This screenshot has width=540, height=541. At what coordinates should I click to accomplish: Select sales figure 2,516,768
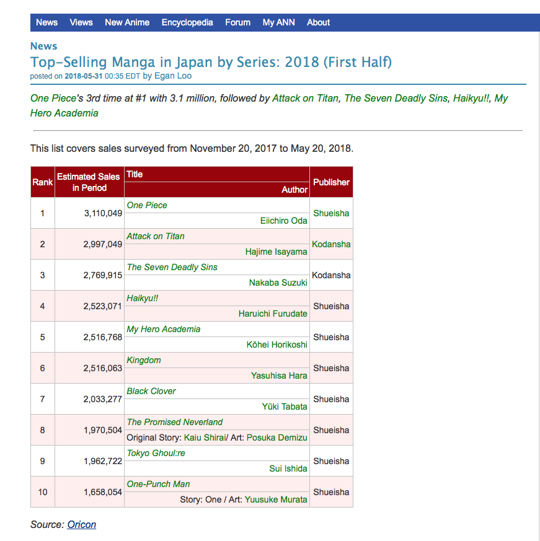coord(103,338)
